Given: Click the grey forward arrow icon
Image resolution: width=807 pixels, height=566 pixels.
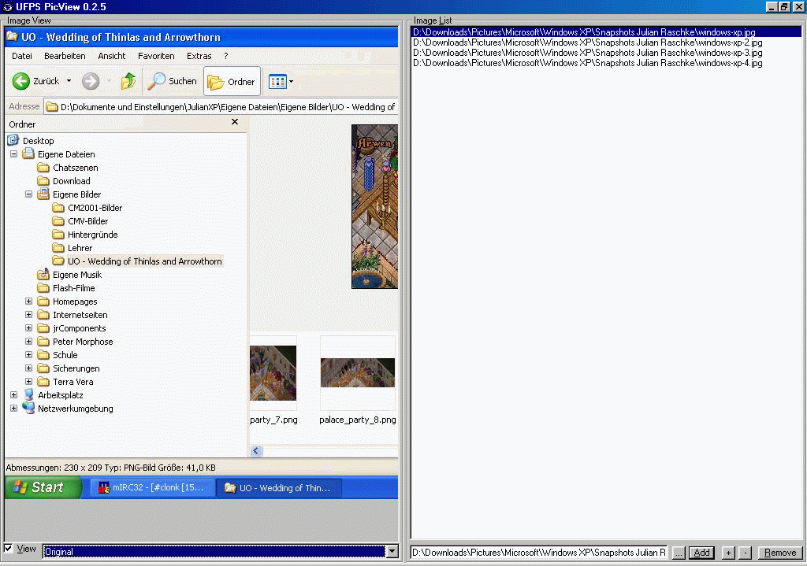Looking at the screenshot, I should tap(91, 81).
